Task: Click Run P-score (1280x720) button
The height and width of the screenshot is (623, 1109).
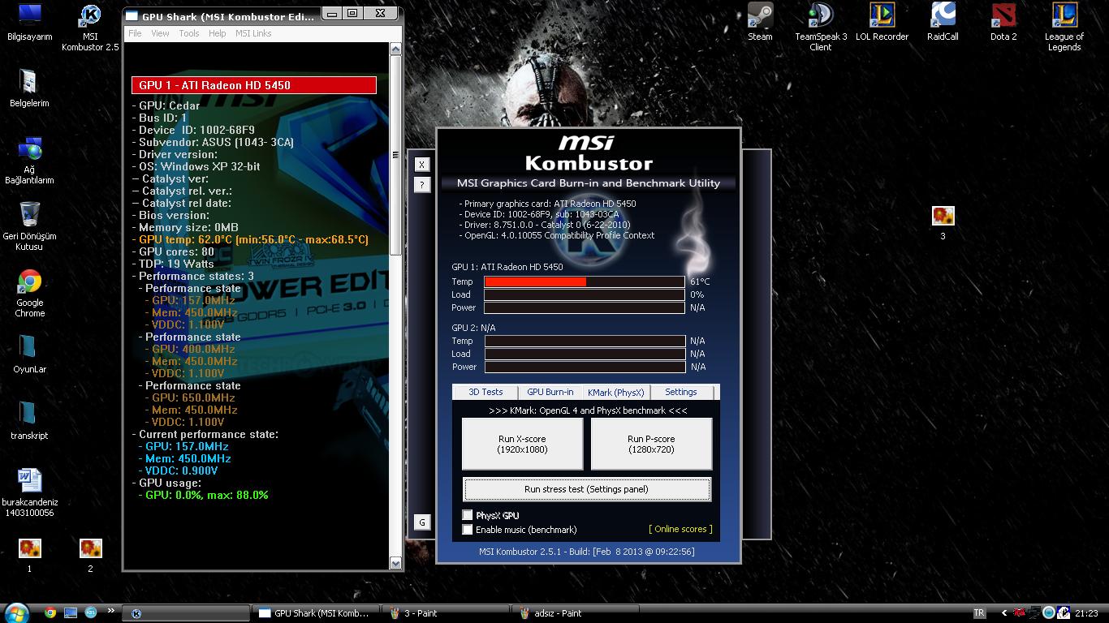Action: 651,444
